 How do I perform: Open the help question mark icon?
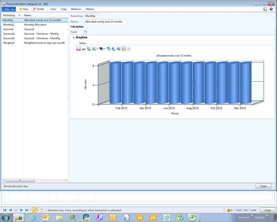(271, 9)
